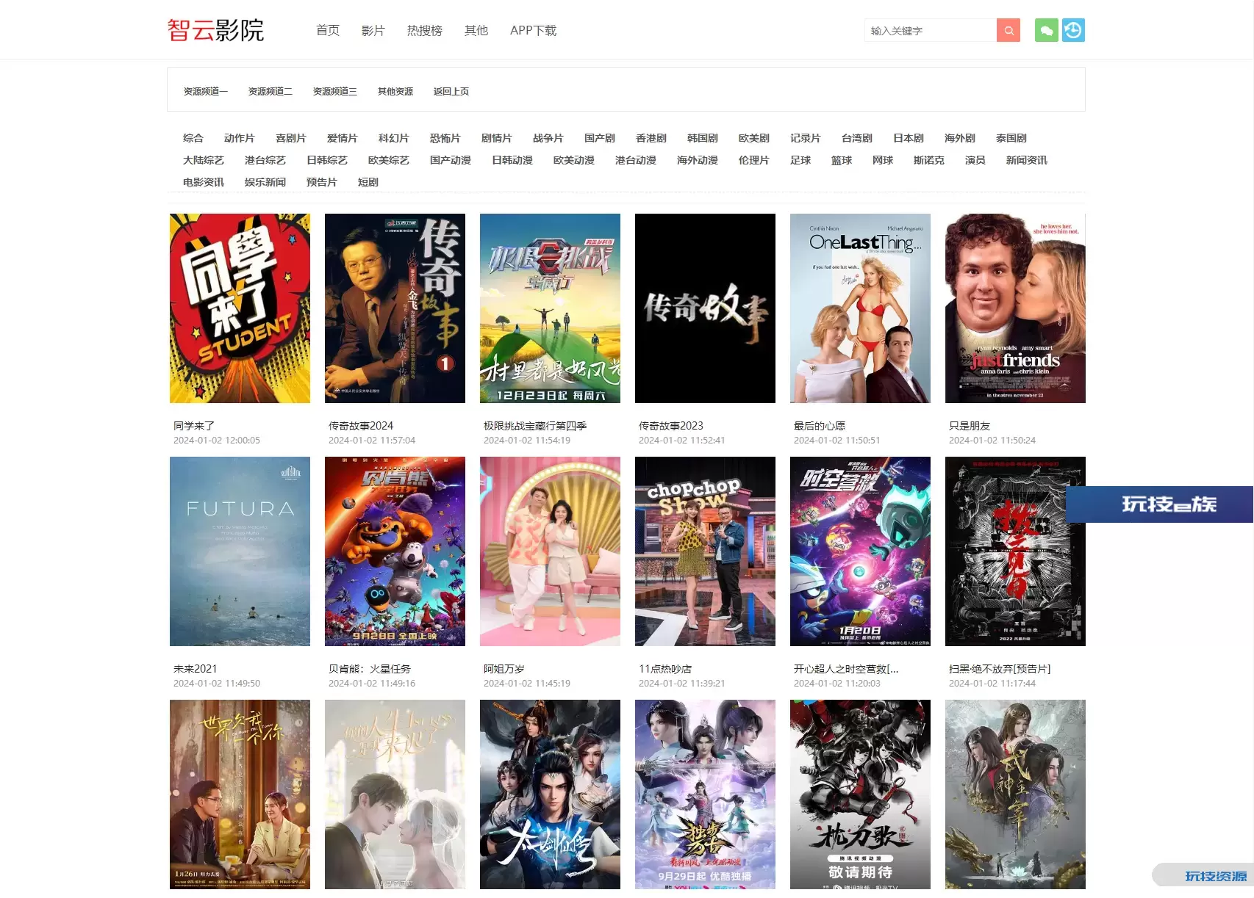Open the chopchop Show poster
The height and width of the screenshot is (898, 1254).
click(x=705, y=551)
